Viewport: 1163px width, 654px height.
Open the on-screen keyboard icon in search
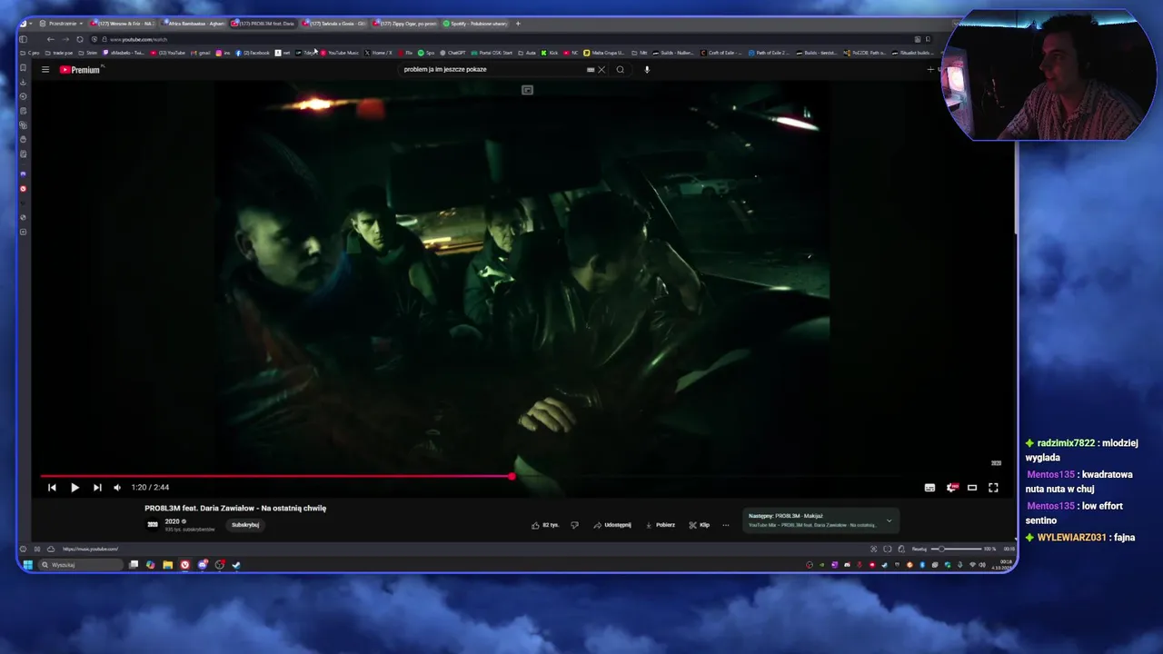[x=591, y=69]
